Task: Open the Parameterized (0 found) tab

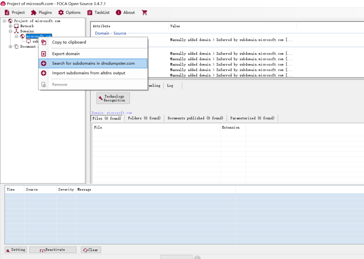Action: [x=252, y=118]
